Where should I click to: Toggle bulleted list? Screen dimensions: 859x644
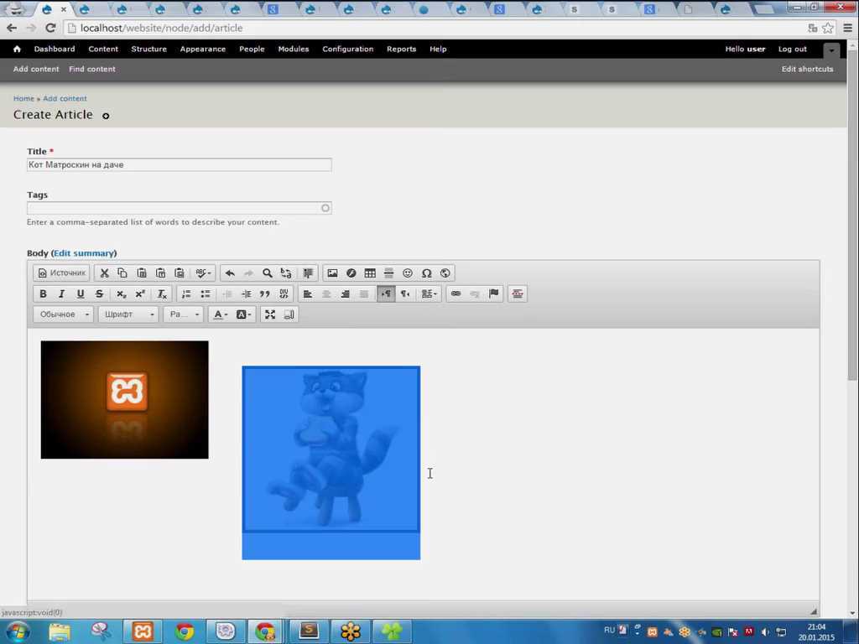[x=206, y=293]
